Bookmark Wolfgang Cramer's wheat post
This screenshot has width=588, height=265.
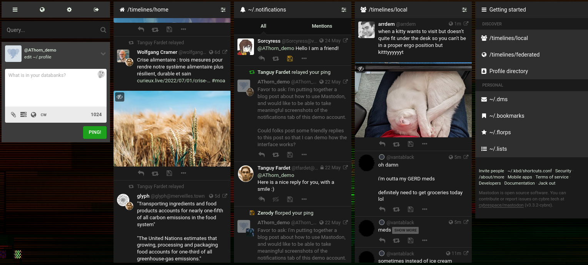click(x=169, y=173)
